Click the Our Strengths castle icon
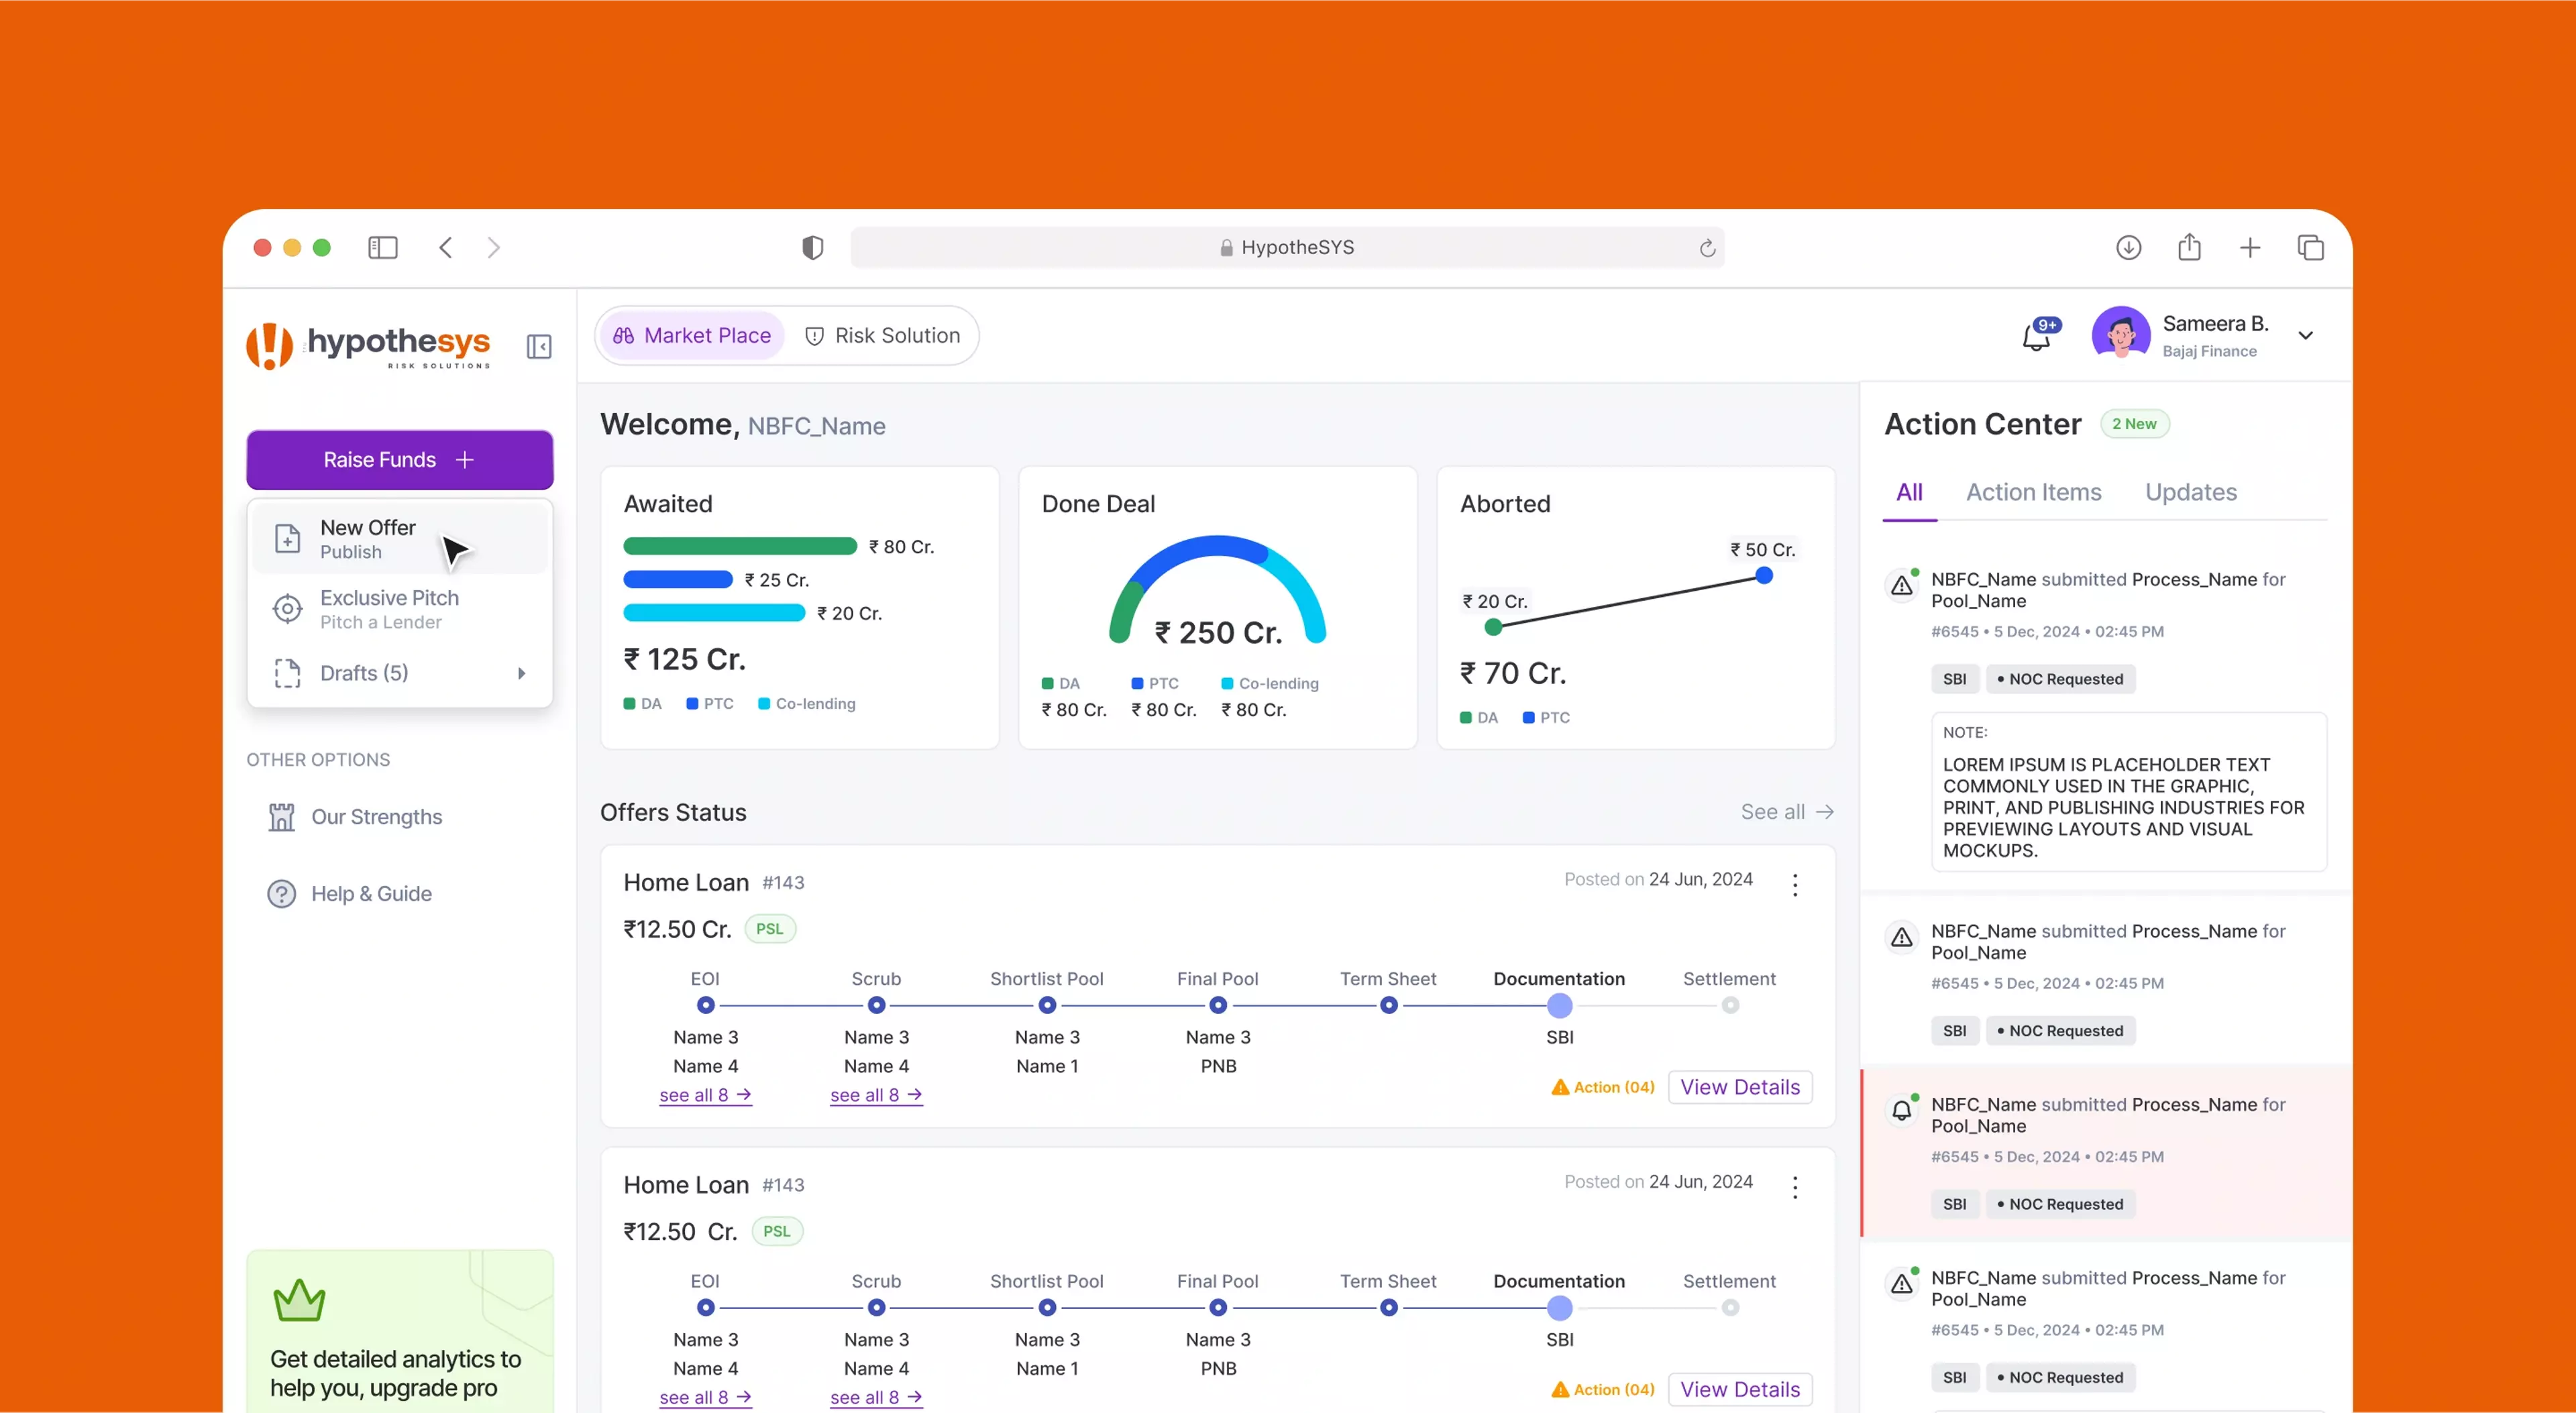 pyautogui.click(x=282, y=817)
